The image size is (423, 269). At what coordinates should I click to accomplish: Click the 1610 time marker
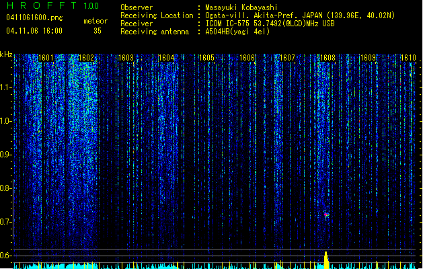408,58
